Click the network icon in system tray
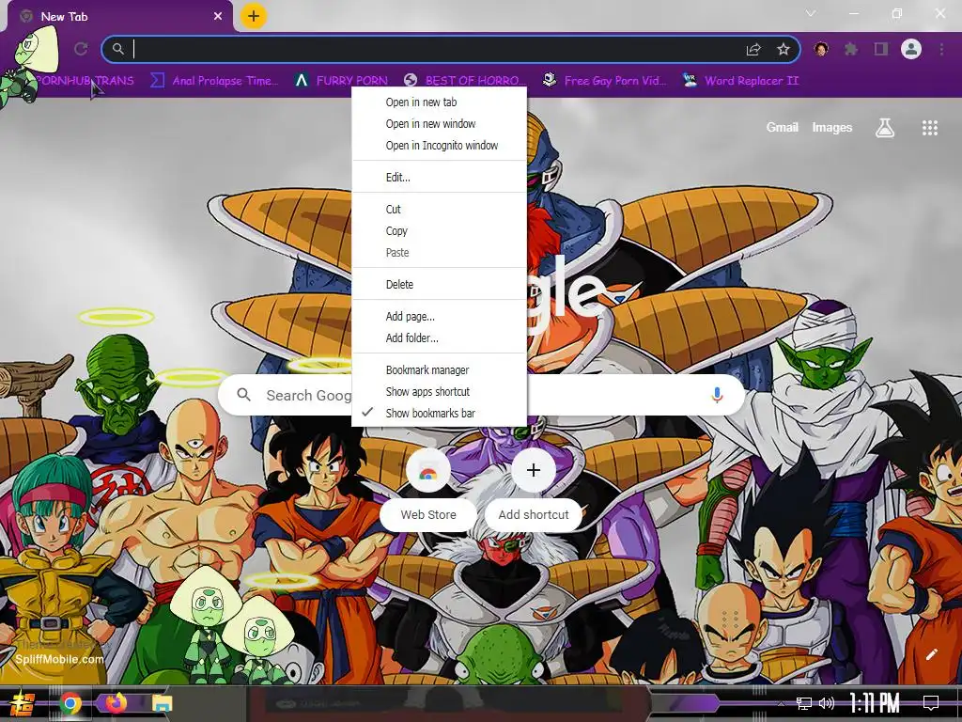 tap(804, 703)
